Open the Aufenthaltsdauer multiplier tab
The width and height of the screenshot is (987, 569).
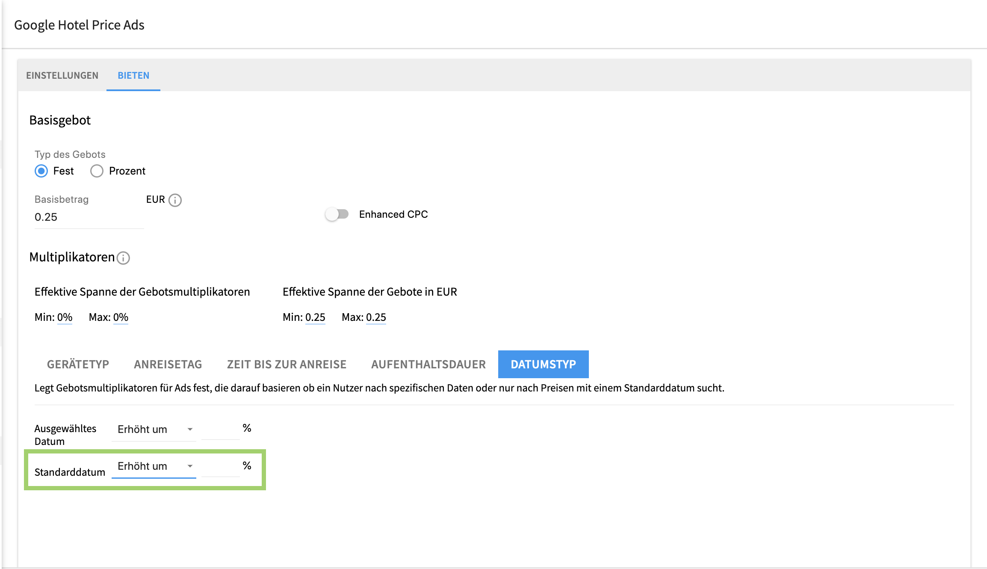[x=428, y=364]
